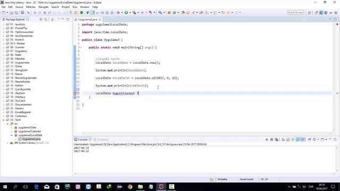Click the greyed Terminate square in console toolbar
Image resolution: width=340 pixels, height=191 pixels.
[x=267, y=140]
